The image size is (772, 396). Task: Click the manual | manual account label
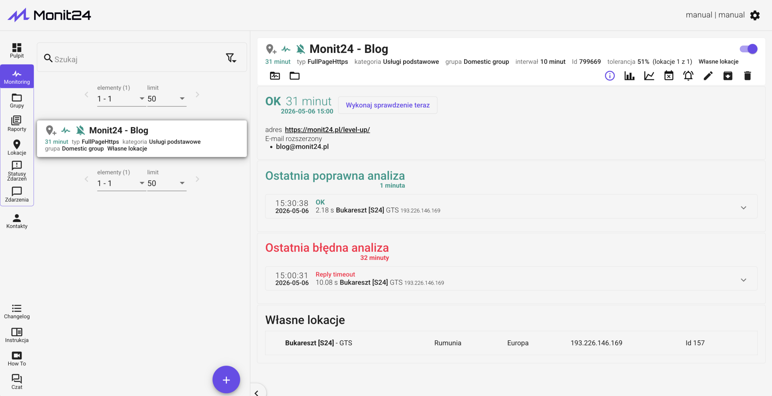[x=715, y=15]
